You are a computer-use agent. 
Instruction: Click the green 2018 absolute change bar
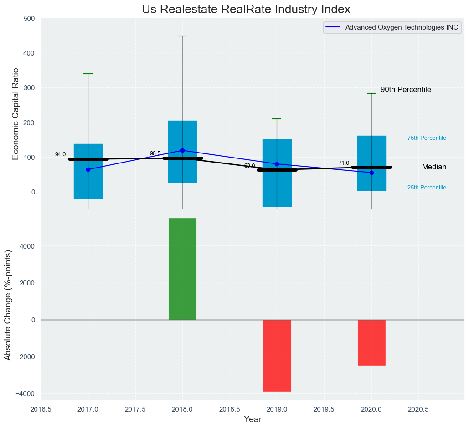[182, 269]
